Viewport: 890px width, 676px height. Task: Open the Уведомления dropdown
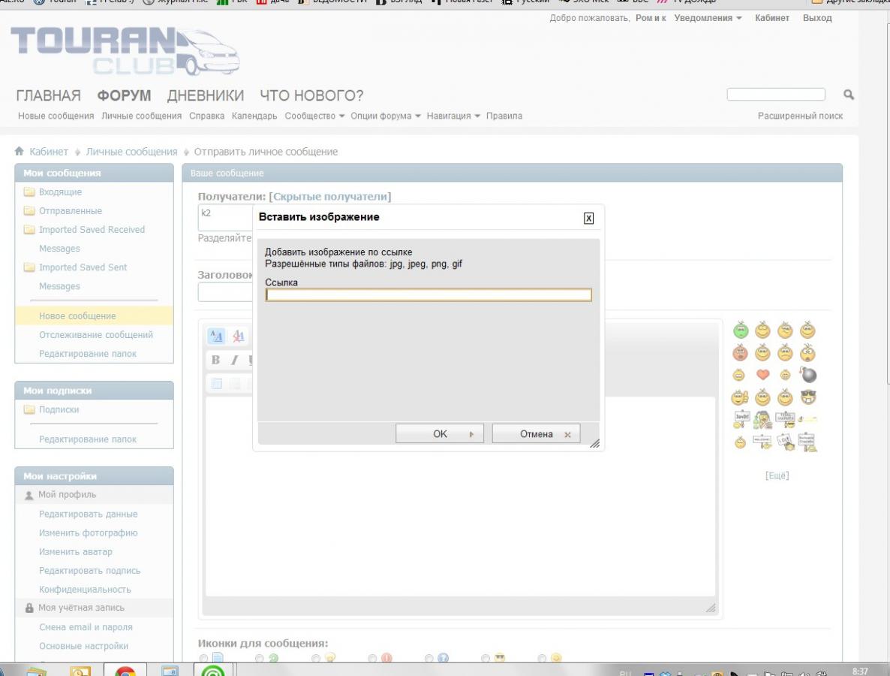pyautogui.click(x=708, y=18)
